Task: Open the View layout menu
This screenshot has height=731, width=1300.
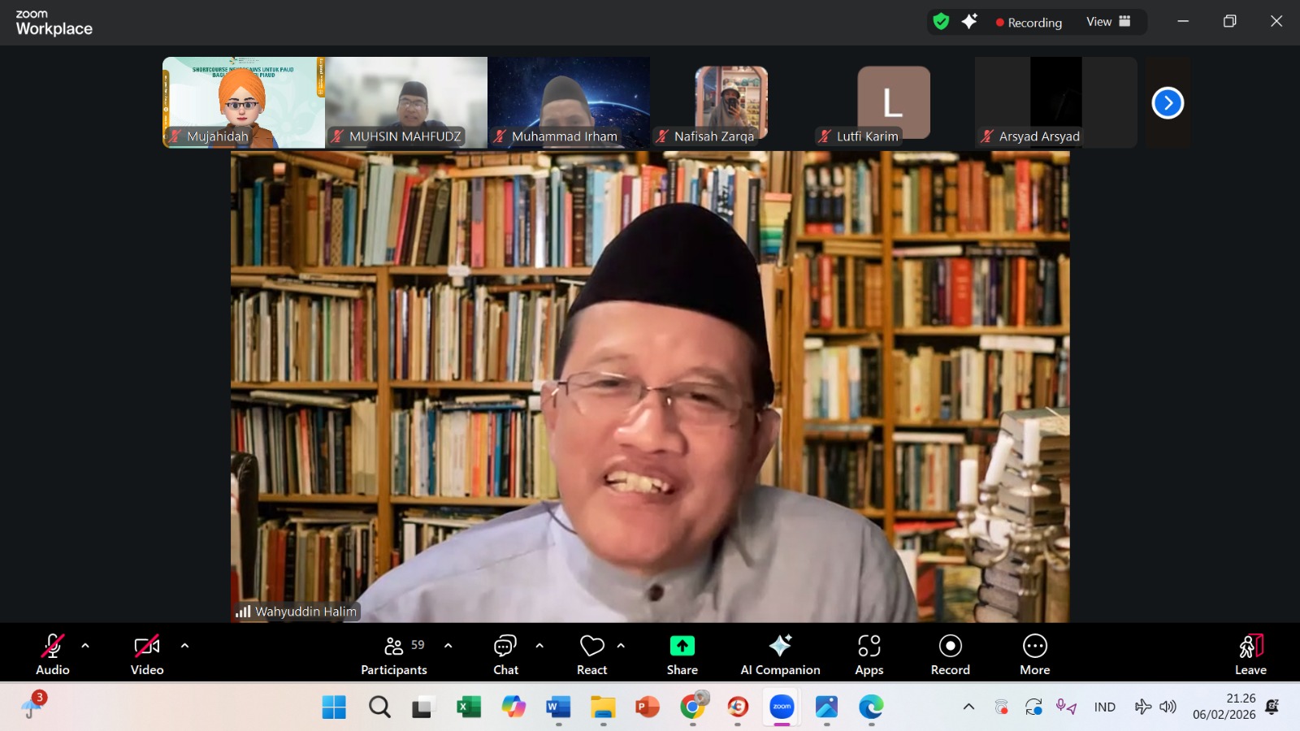Action: [x=1108, y=22]
